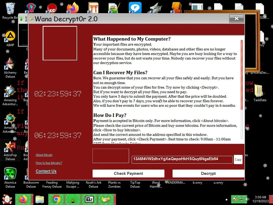Select the Bookworm Deluxe desktop label

tap(31, 184)
